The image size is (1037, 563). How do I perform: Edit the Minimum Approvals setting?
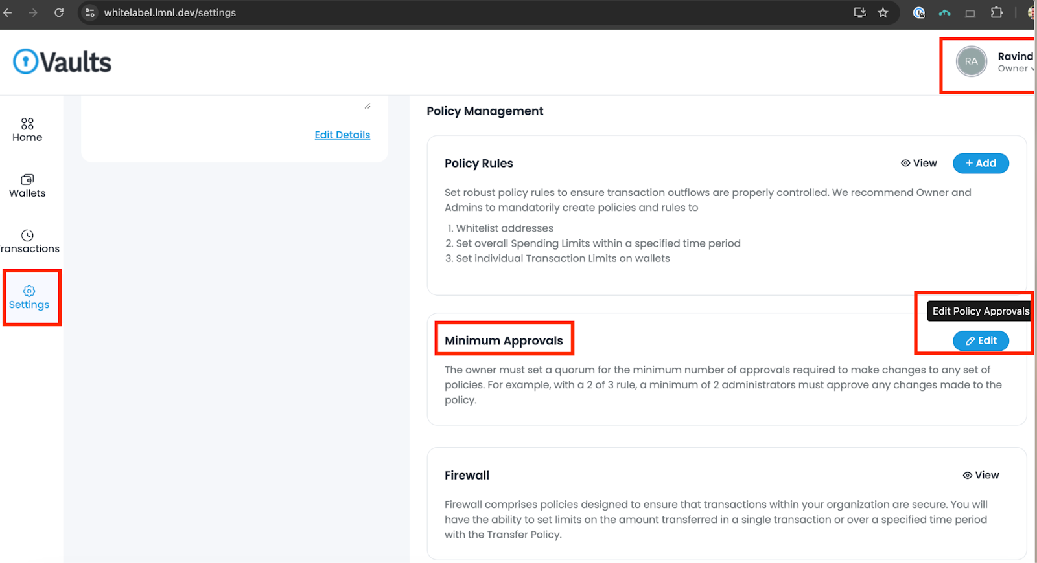[981, 340]
